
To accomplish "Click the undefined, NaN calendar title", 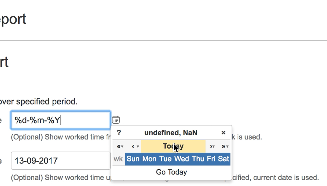I will (x=171, y=133).
